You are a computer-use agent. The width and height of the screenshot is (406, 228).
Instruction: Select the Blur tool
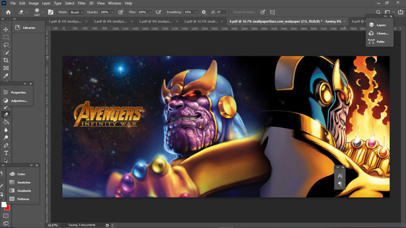click(6, 130)
